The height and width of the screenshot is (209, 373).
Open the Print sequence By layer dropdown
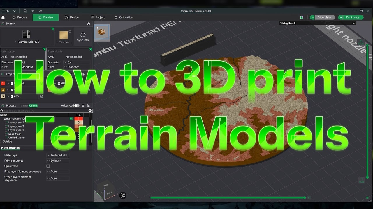pyautogui.click(x=58, y=161)
